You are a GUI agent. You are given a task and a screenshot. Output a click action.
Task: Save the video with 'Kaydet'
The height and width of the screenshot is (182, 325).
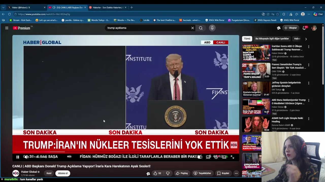(x=223, y=173)
